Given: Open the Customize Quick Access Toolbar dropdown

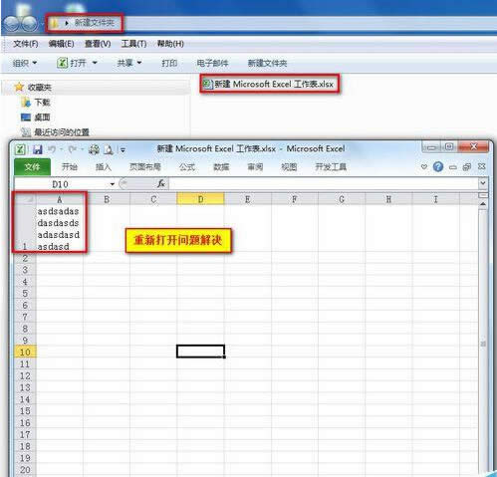Looking at the screenshot, I should click(123, 150).
